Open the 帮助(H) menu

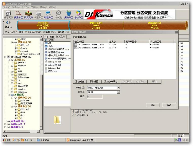pos(52,7)
